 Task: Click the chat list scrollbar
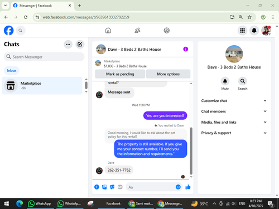[86, 85]
